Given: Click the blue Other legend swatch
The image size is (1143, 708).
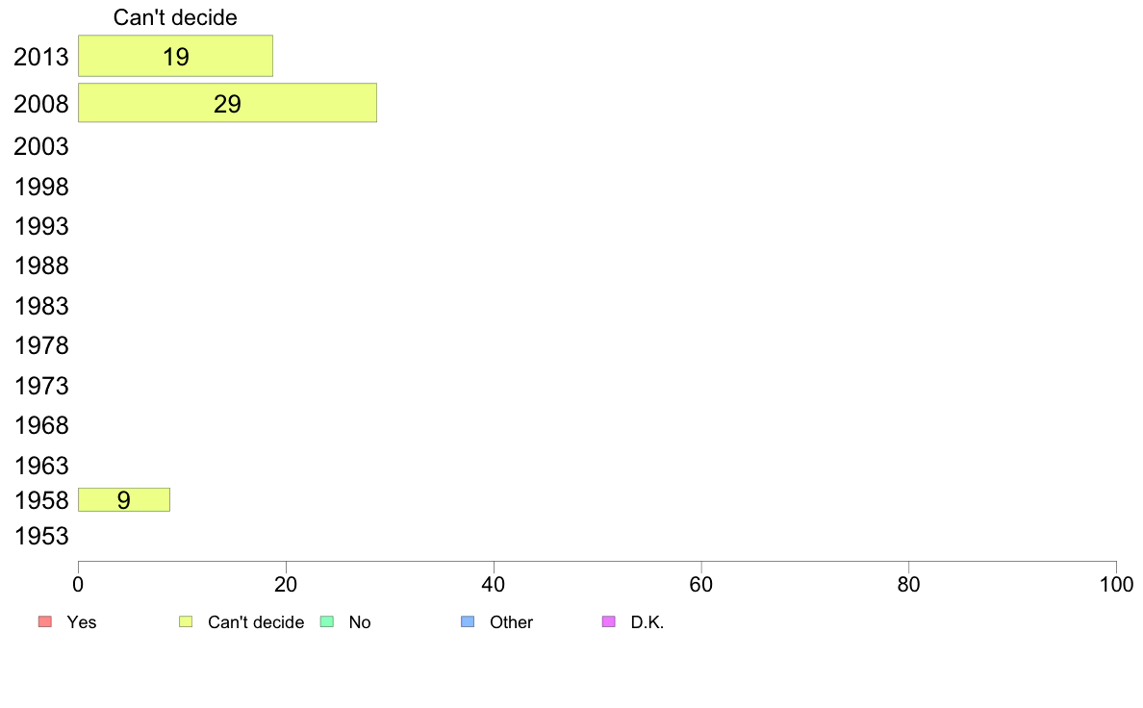Looking at the screenshot, I should [468, 621].
